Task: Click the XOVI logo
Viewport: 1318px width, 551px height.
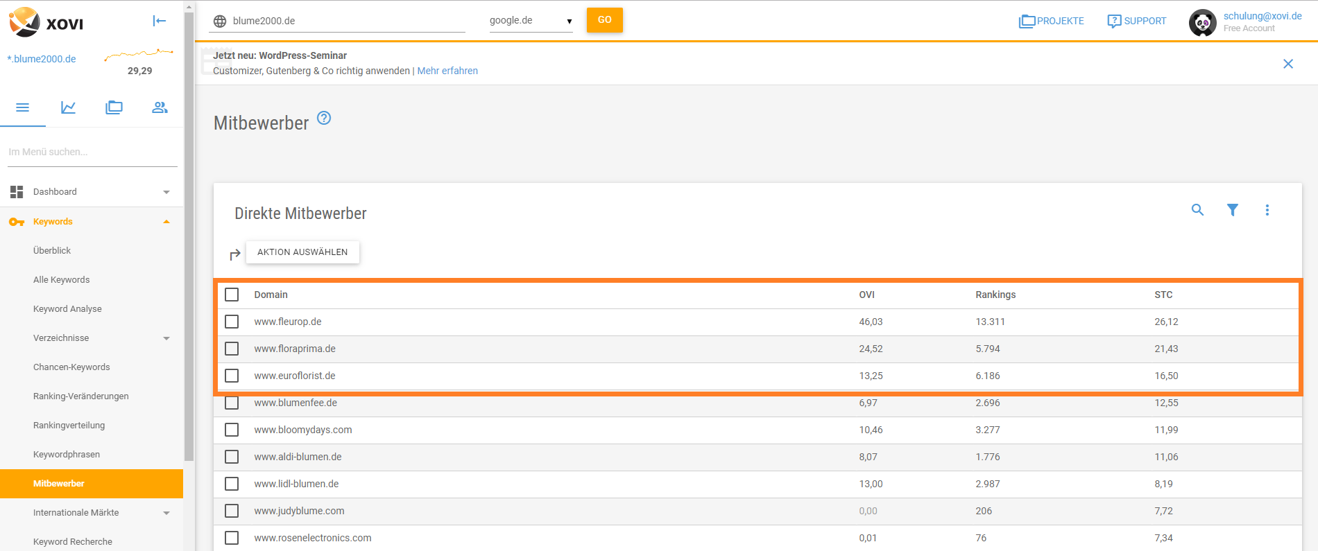Action: point(46,22)
